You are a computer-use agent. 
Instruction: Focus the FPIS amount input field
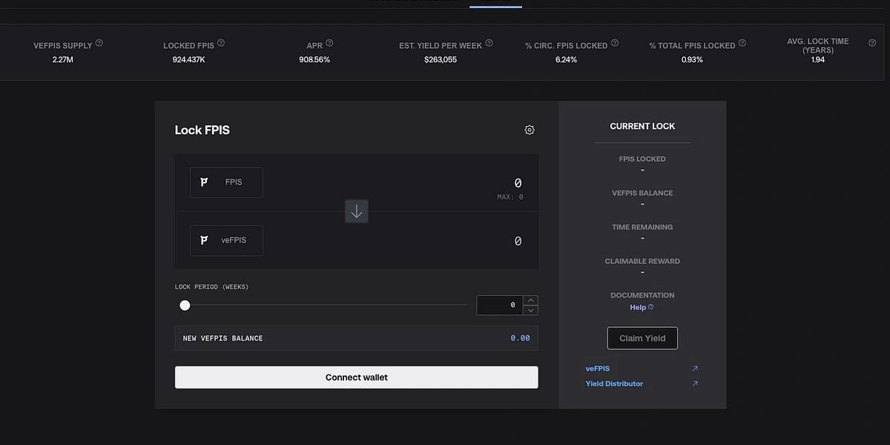point(517,182)
